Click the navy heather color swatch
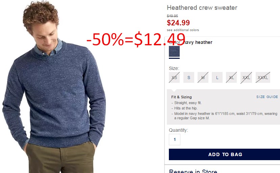The image size is (280, 173). coord(174,51)
